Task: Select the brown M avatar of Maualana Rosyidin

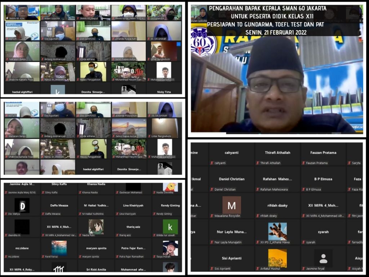Action: click(231, 205)
